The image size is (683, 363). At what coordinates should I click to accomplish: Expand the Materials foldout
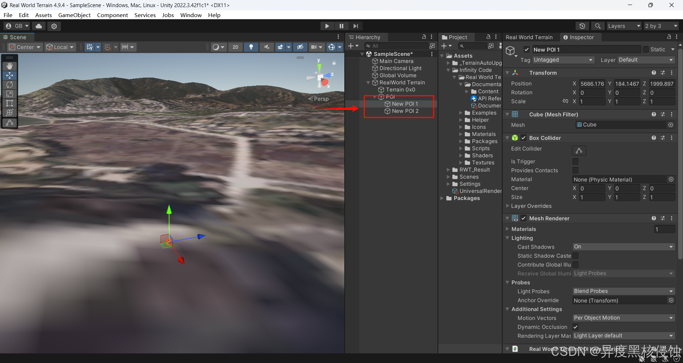coord(508,229)
